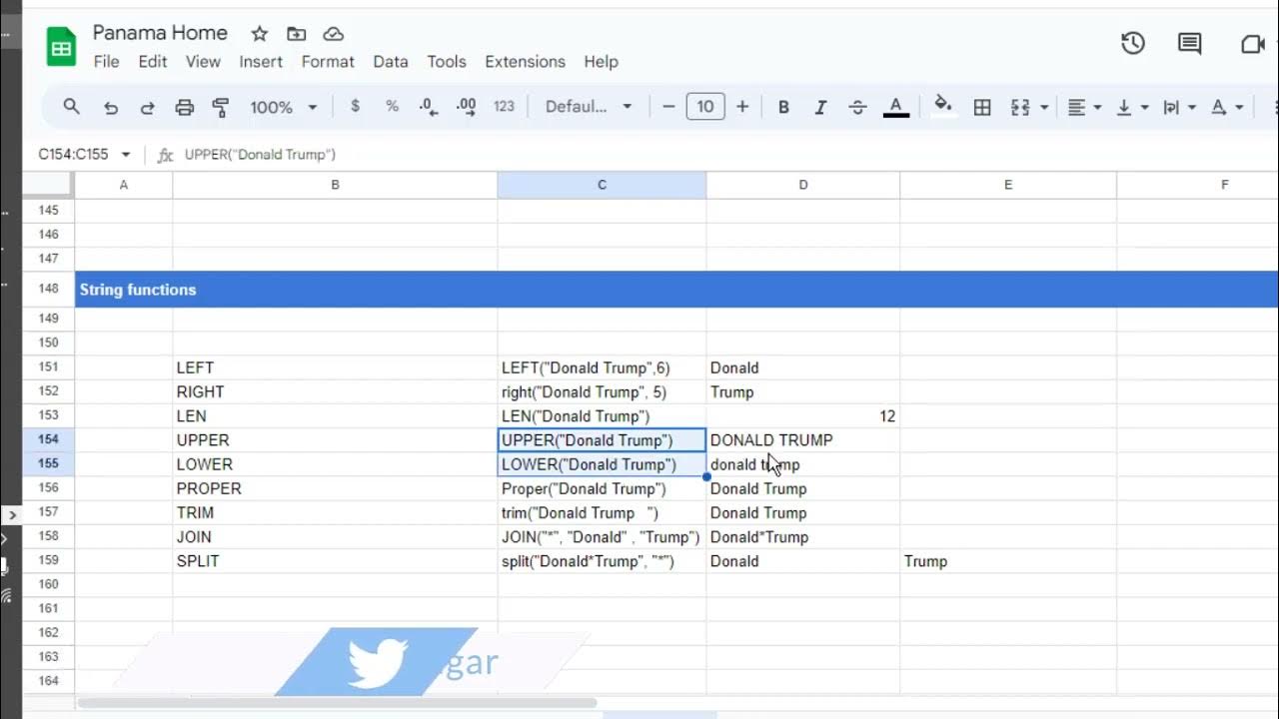Click the Trump cell in column E
The height and width of the screenshot is (719, 1279).
[x=1008, y=561]
